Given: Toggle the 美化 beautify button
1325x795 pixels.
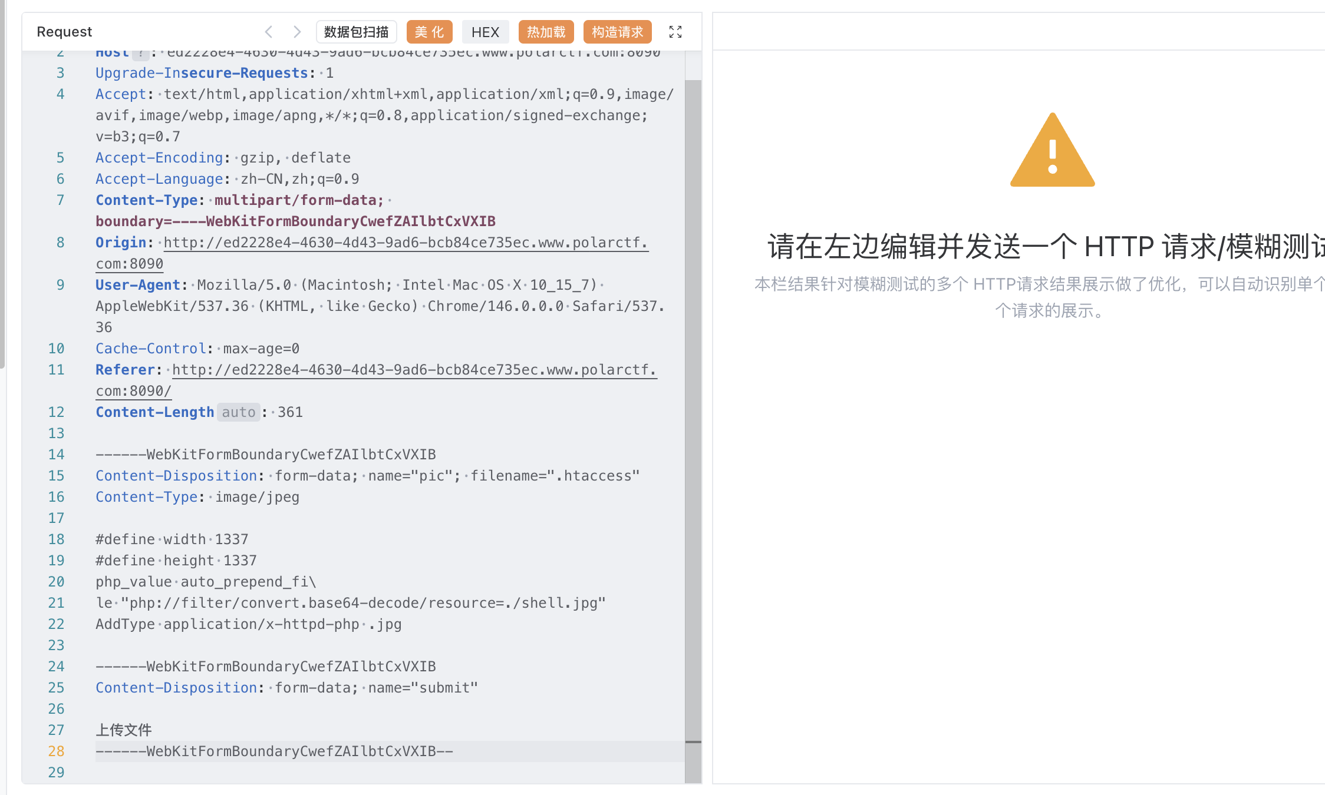Looking at the screenshot, I should [429, 32].
